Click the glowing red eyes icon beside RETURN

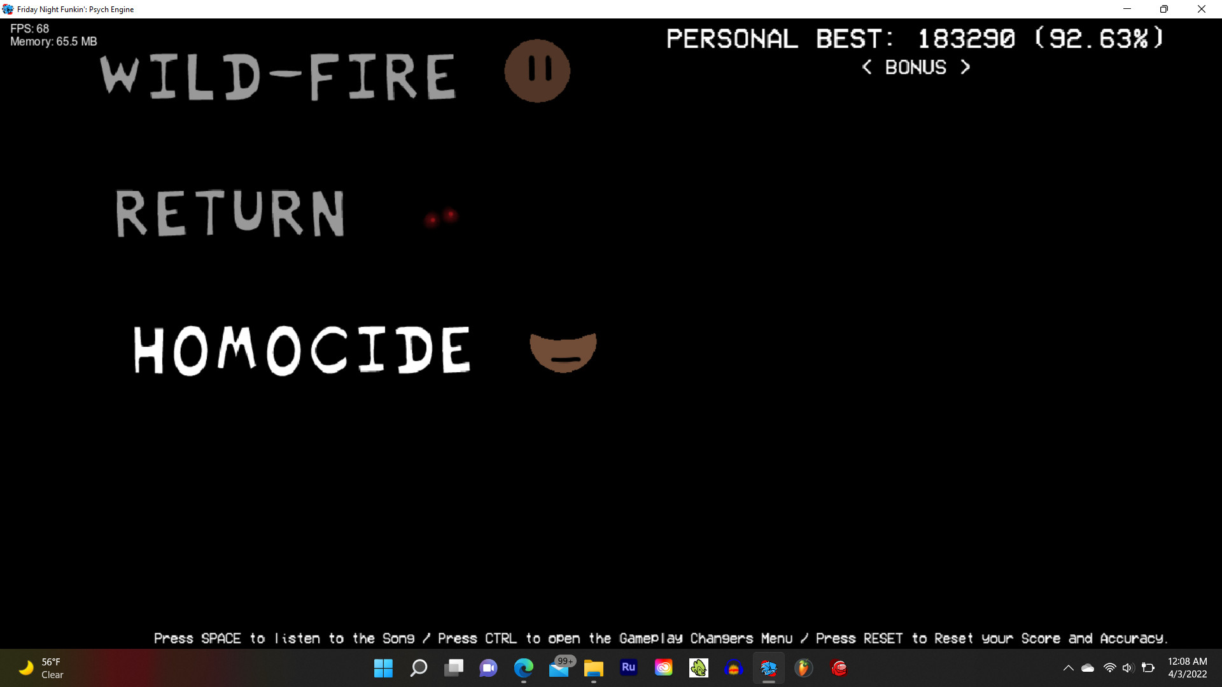pyautogui.click(x=442, y=218)
